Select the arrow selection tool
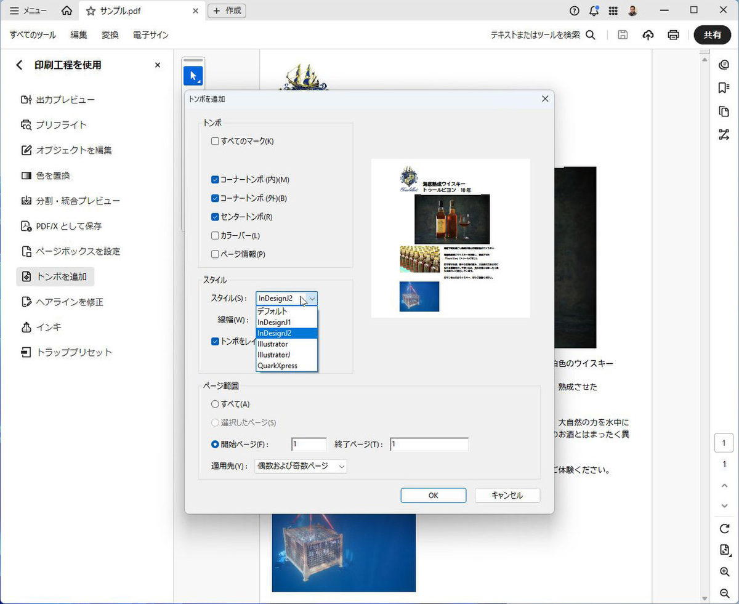Image resolution: width=739 pixels, height=604 pixels. click(193, 76)
